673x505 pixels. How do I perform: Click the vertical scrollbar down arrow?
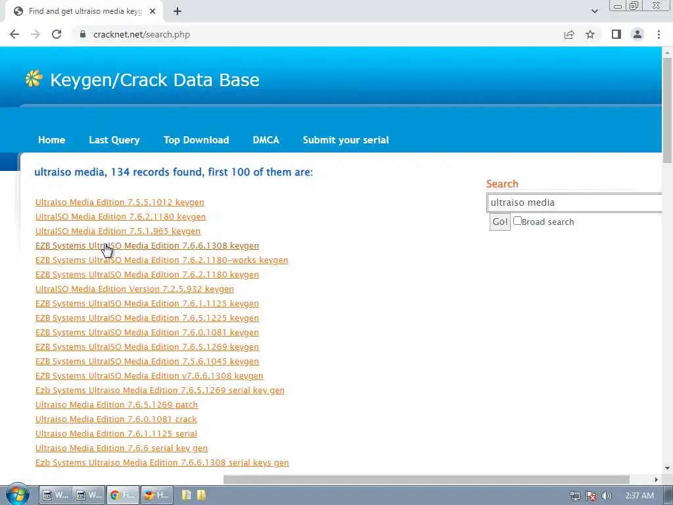click(667, 468)
